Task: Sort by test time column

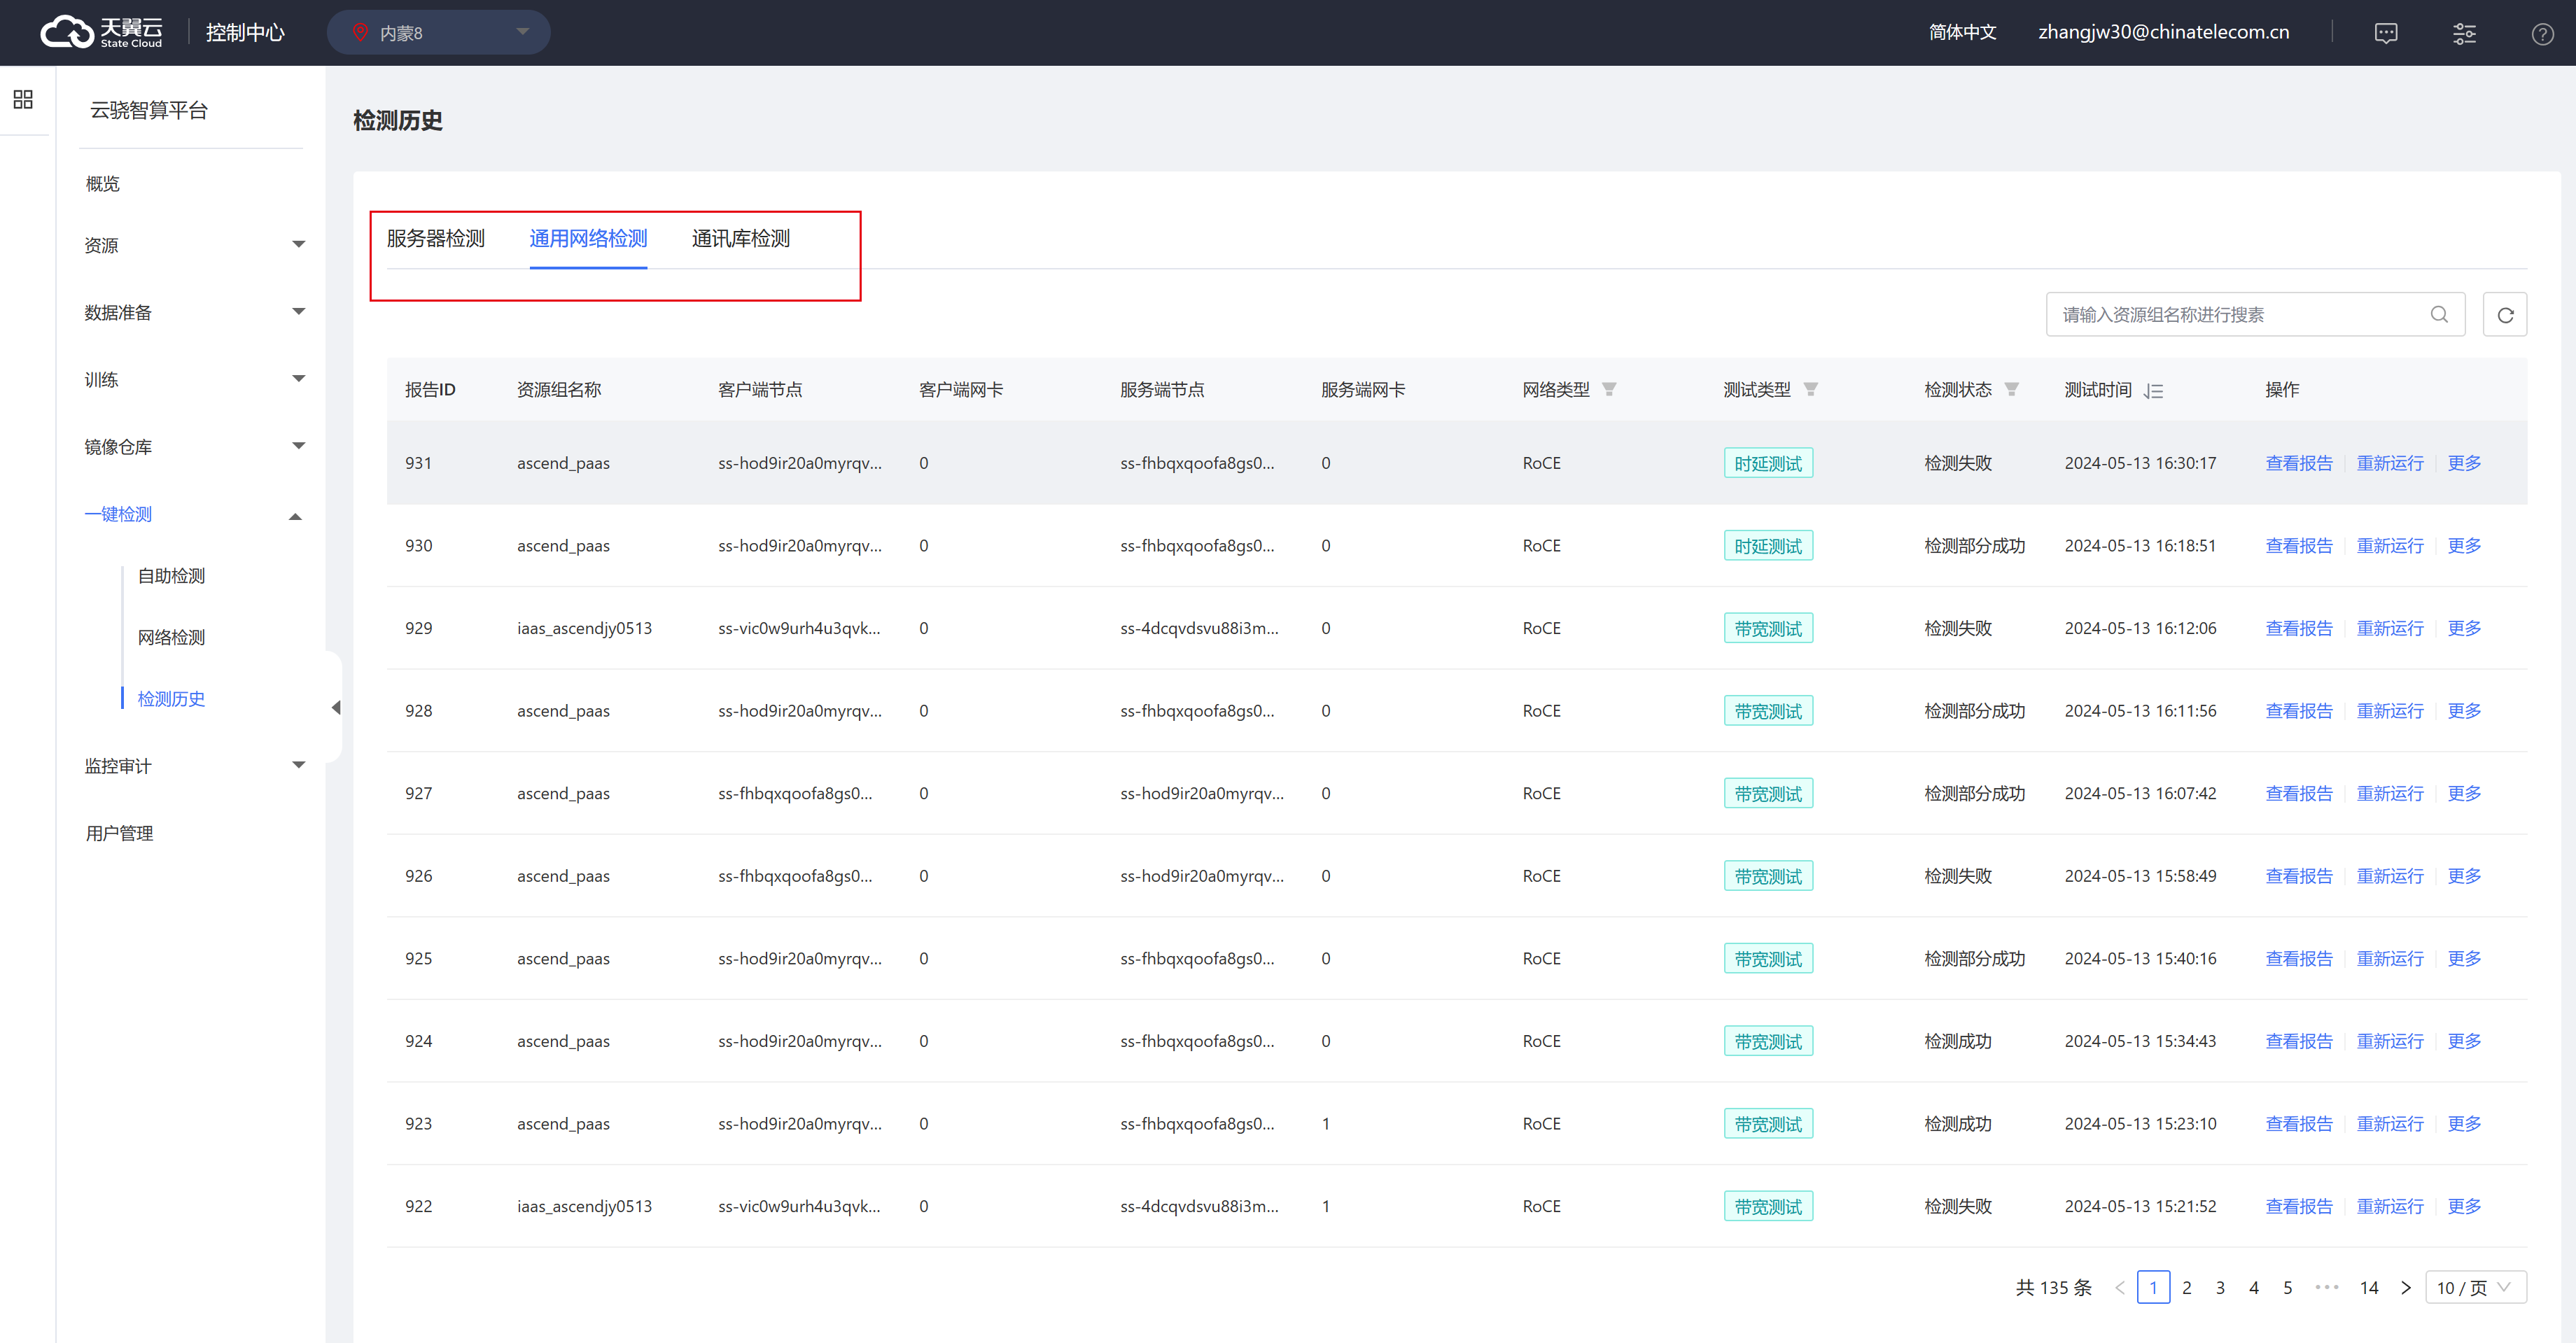Action: [2154, 390]
